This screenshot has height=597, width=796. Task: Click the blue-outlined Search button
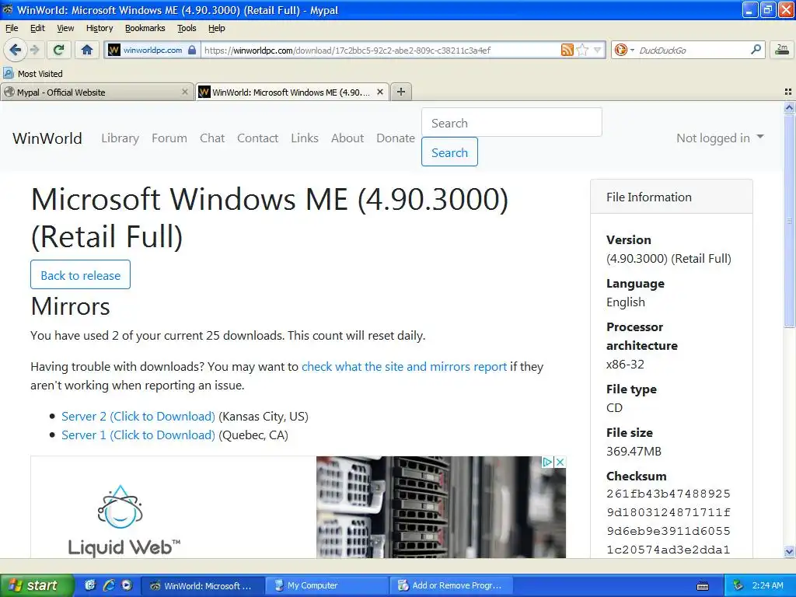(449, 152)
